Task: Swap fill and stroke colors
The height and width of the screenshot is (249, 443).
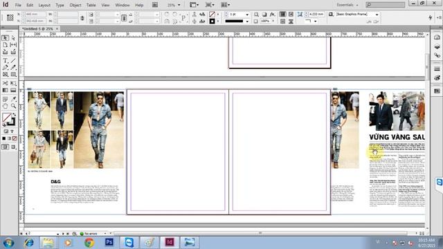Action: [x=14, y=115]
